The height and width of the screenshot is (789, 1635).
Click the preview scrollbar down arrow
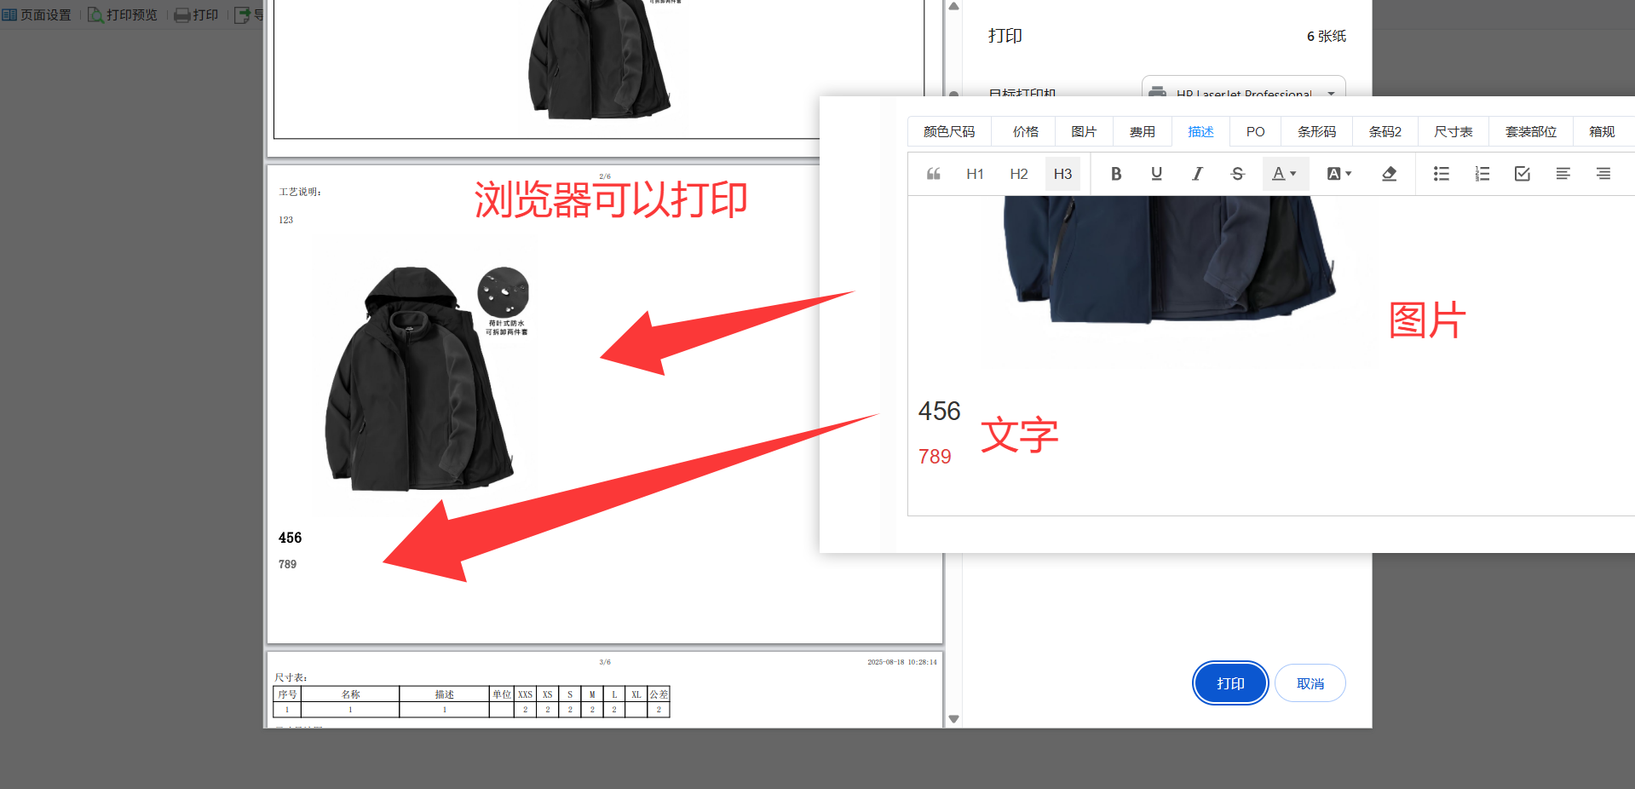click(x=954, y=719)
